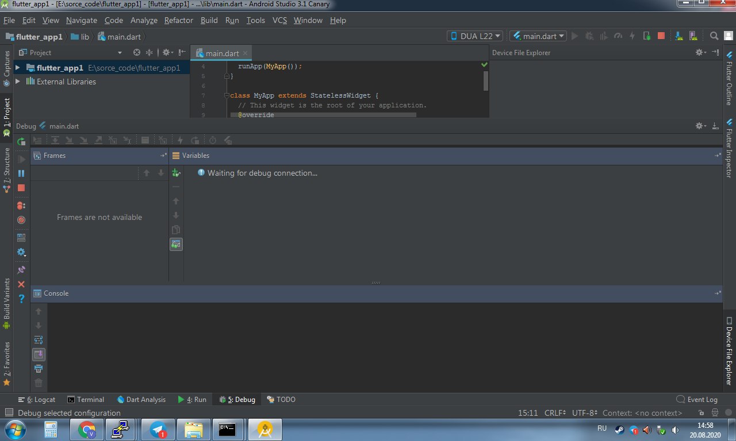Open Tools menu
The image size is (736, 441).
pyautogui.click(x=256, y=20)
